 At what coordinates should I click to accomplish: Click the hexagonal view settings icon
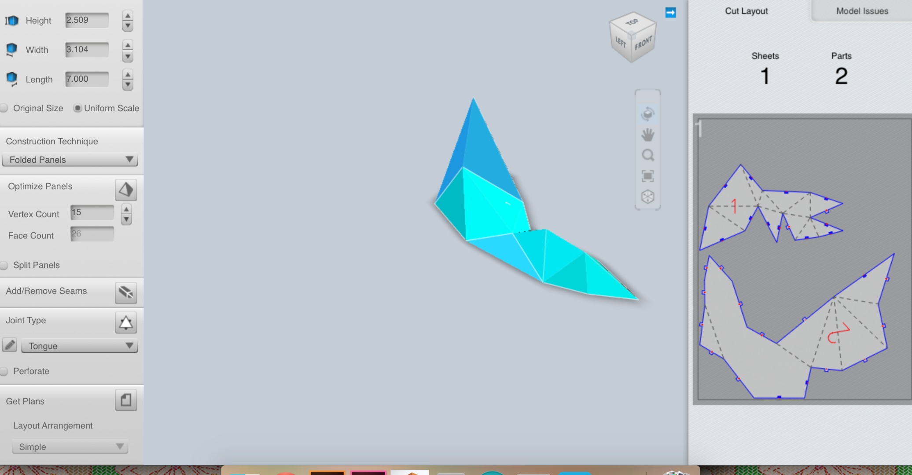point(648,197)
